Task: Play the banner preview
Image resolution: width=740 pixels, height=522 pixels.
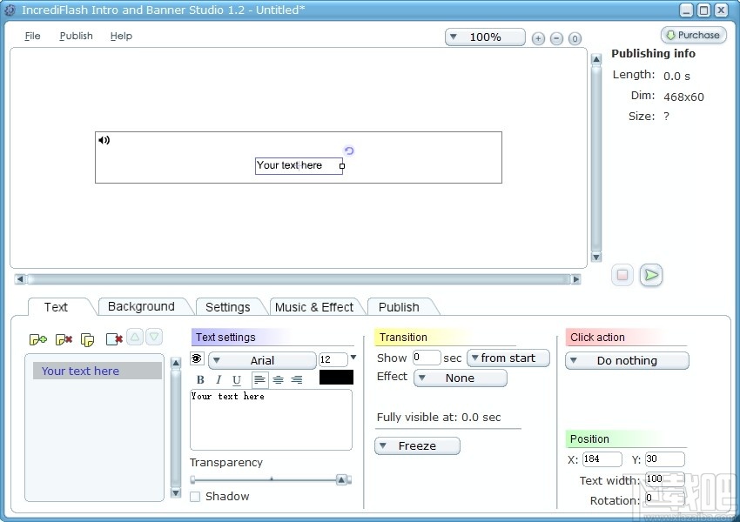Action: click(651, 275)
